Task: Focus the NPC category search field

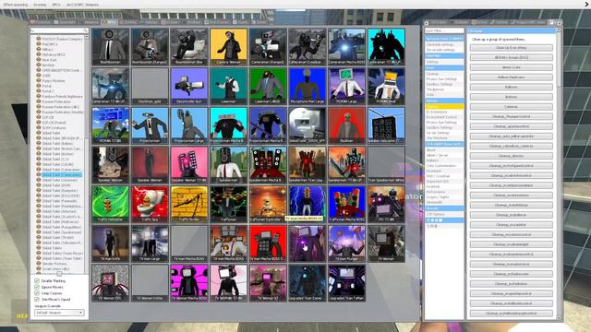Action: tap(59, 30)
